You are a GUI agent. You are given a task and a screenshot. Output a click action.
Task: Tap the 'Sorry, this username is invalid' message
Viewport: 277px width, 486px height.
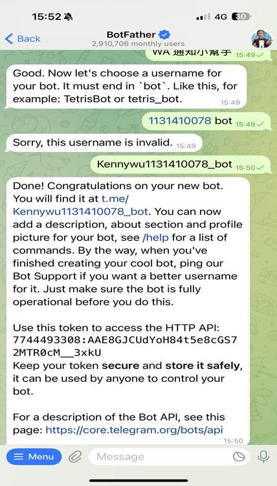[104, 143]
